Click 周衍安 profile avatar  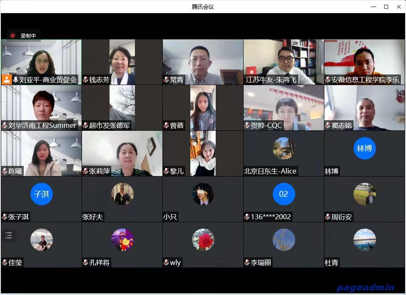pyautogui.click(x=365, y=194)
